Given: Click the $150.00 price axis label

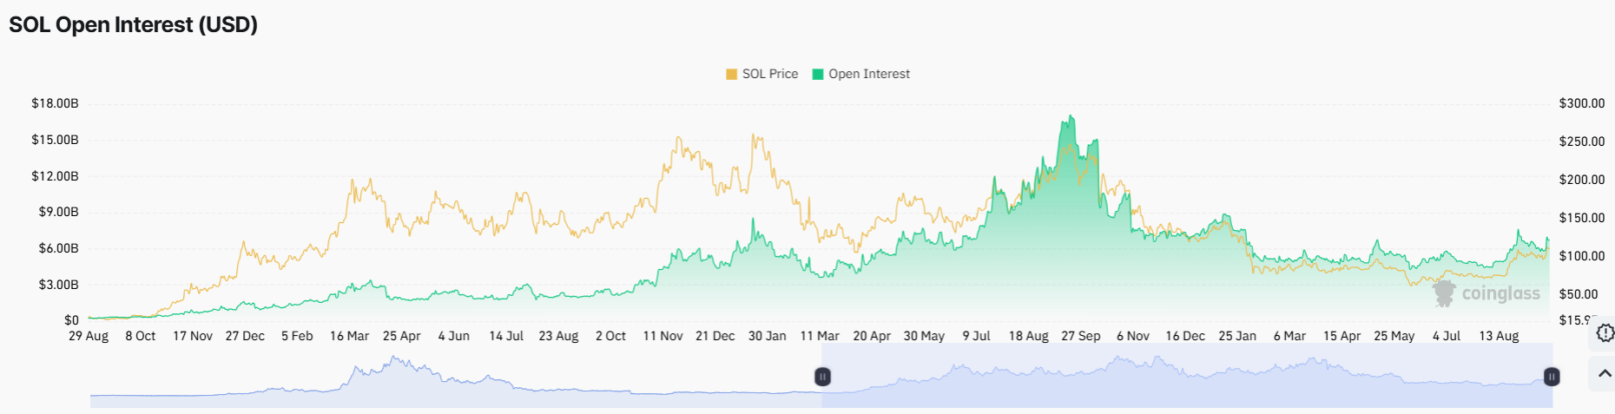Looking at the screenshot, I should coord(1582,218).
